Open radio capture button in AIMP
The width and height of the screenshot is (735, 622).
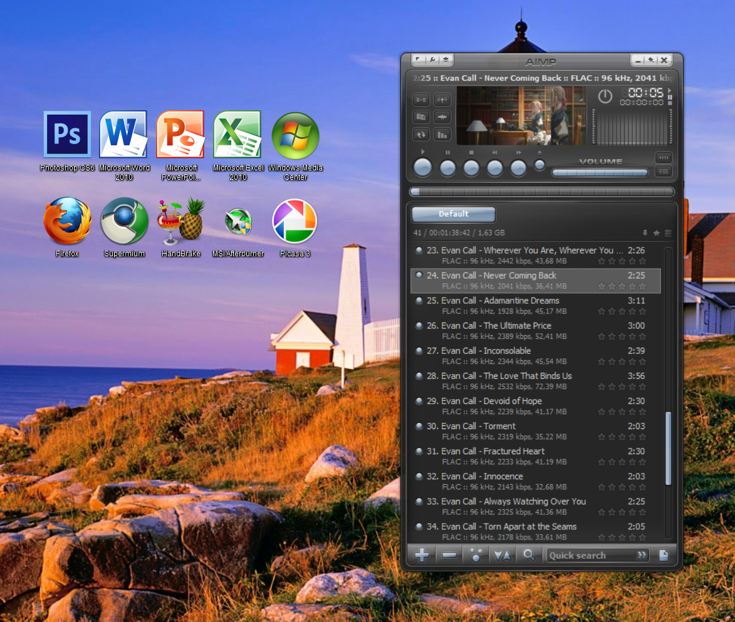pyautogui.click(x=442, y=100)
